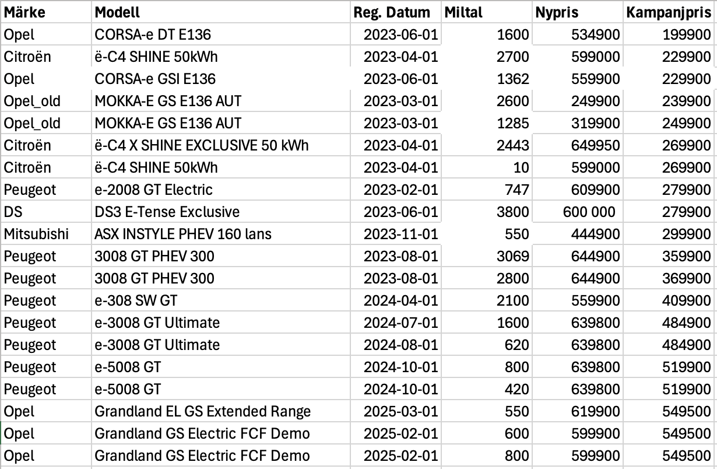Click the 2700 mileage cell
Image resolution: width=717 pixels, height=469 pixels.
coord(487,57)
